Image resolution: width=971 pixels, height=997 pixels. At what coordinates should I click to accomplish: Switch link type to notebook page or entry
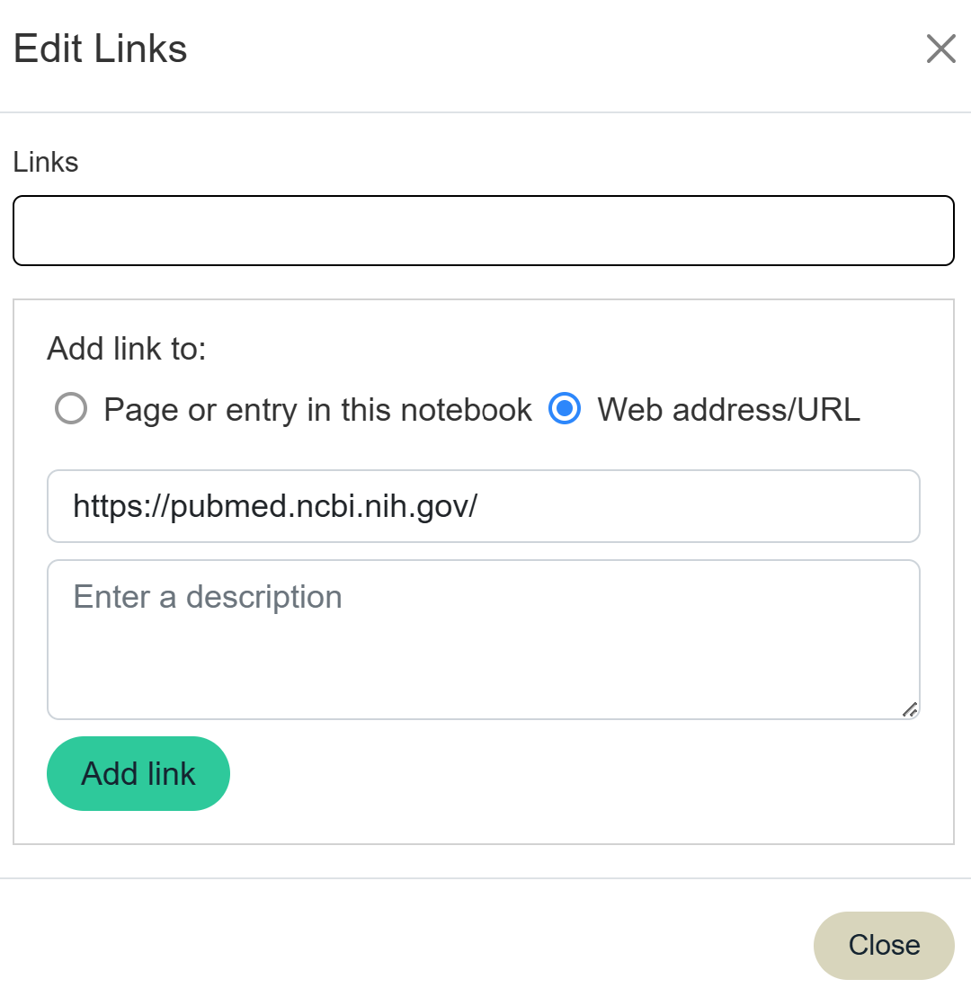pyautogui.click(x=70, y=409)
